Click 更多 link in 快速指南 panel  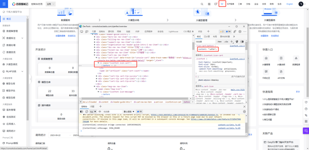[x=297, y=92]
